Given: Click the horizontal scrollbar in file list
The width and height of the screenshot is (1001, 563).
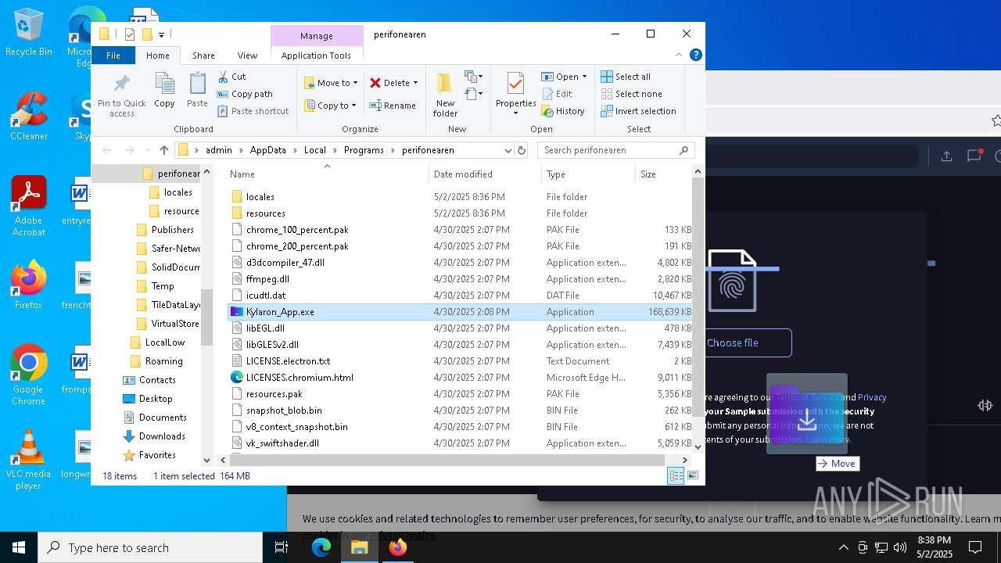Looking at the screenshot, I should coord(446,461).
